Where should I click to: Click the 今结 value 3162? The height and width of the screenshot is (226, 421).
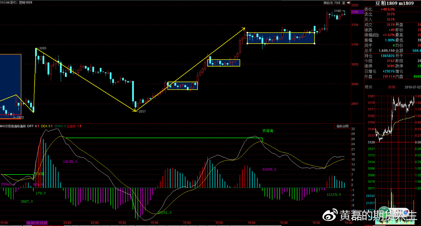[x=391, y=61]
